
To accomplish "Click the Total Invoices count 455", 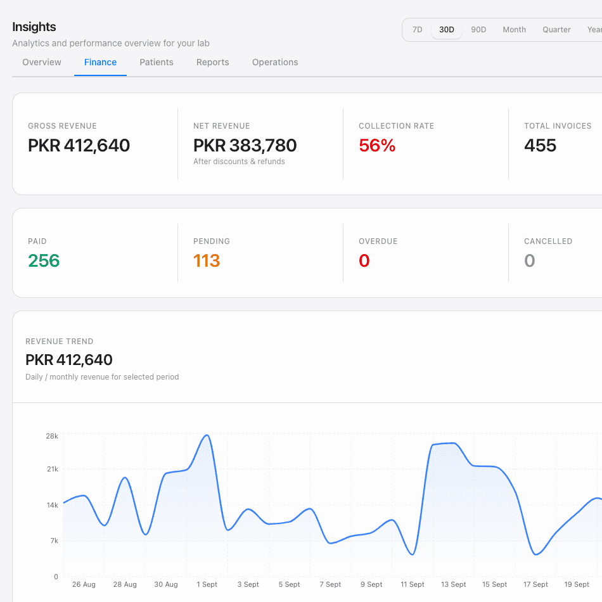I will tap(540, 146).
